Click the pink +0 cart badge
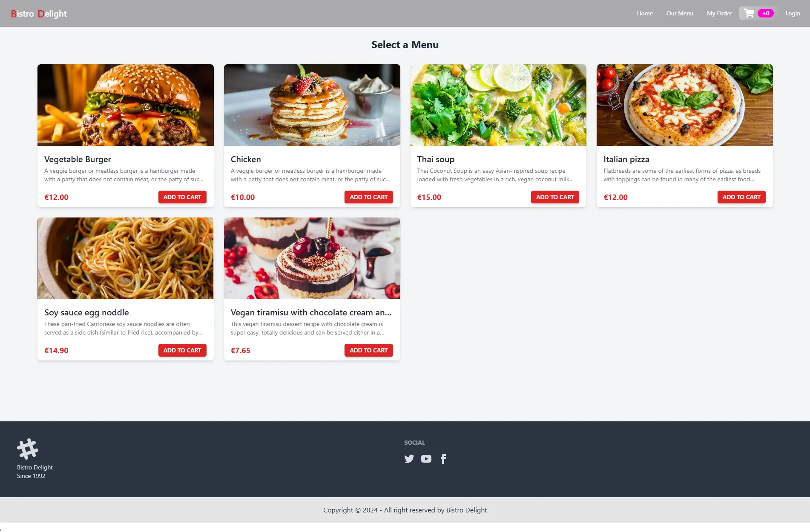 click(x=766, y=13)
